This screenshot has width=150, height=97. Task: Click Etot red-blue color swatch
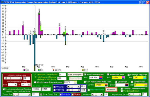click(x=101, y=78)
